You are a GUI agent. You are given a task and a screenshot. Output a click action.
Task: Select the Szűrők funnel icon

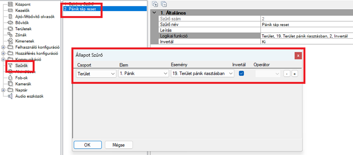[x=10, y=65]
